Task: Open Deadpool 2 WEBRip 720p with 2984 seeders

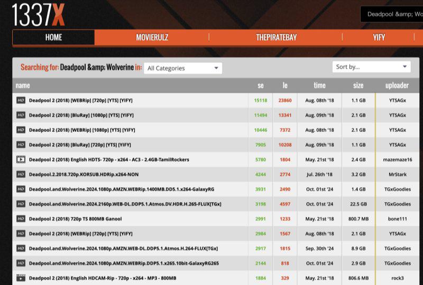Action: pos(81,234)
